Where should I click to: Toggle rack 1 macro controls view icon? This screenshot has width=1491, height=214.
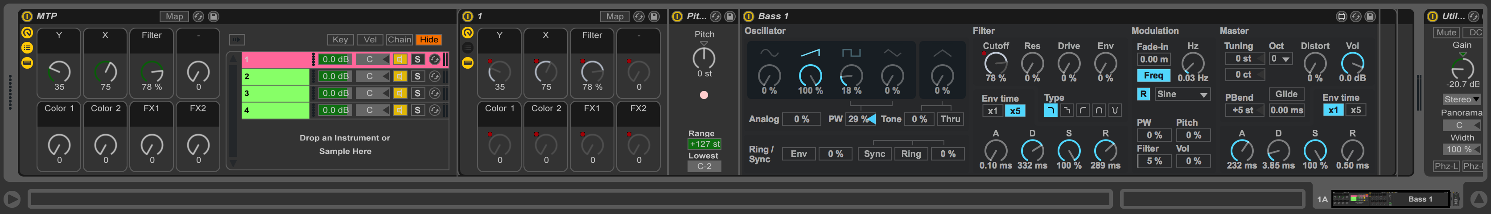pos(468,33)
